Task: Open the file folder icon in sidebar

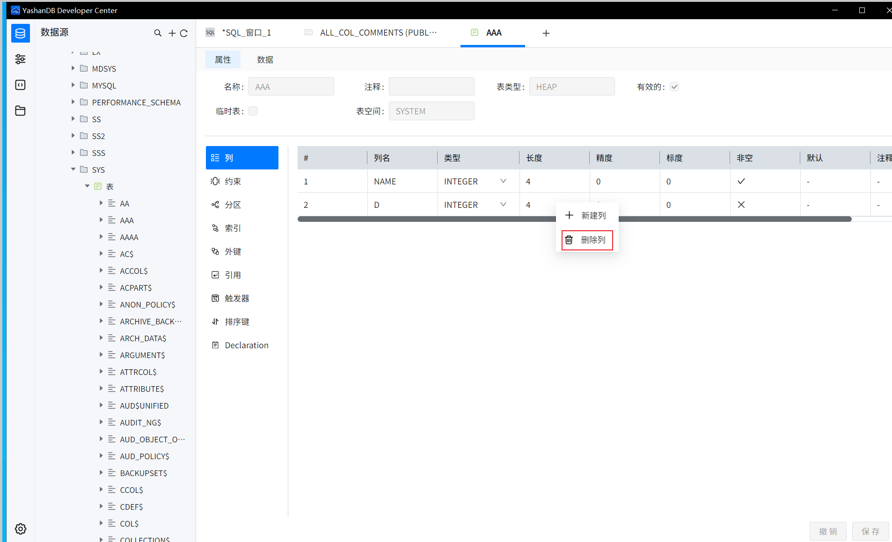Action: coord(20,110)
